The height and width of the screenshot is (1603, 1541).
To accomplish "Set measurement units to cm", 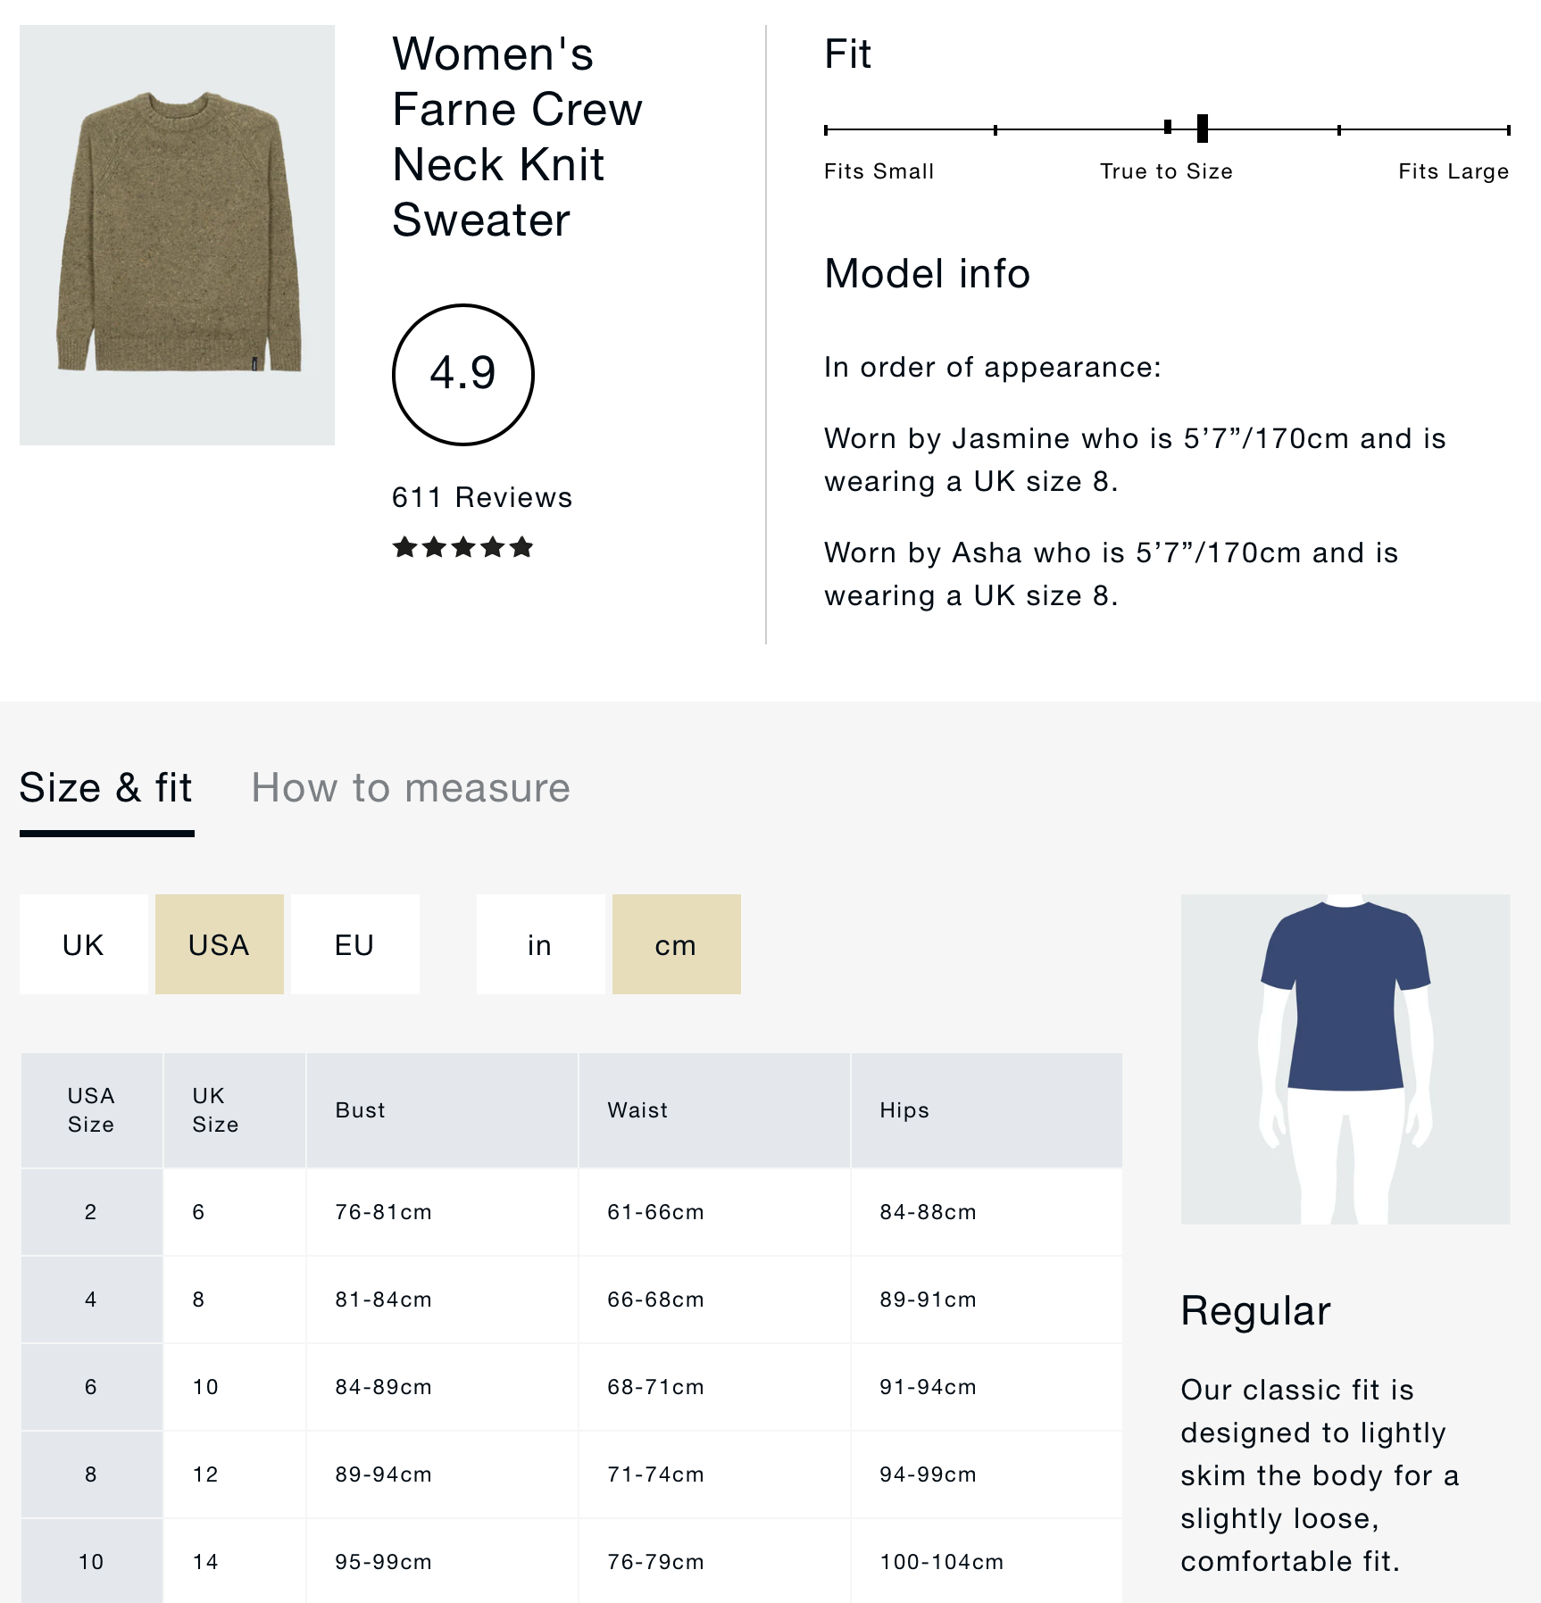I will tap(676, 944).
